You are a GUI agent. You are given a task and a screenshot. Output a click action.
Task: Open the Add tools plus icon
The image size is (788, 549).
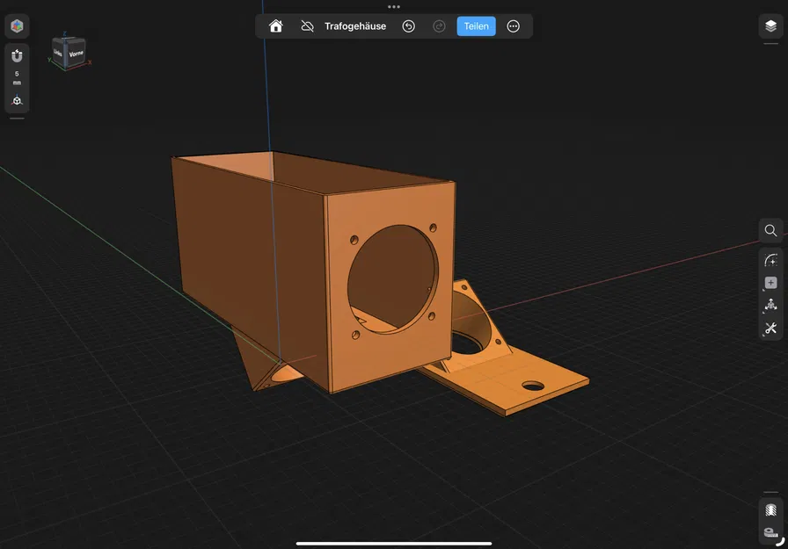pyautogui.click(x=770, y=283)
